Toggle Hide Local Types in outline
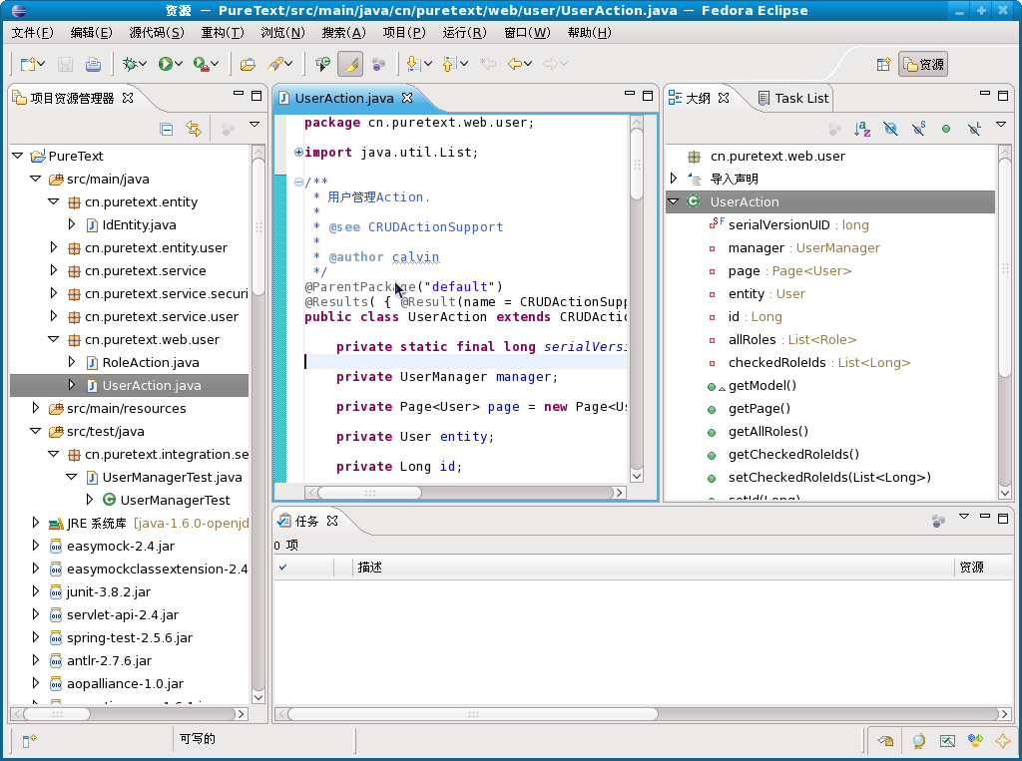The height and width of the screenshot is (761, 1022). tap(974, 129)
